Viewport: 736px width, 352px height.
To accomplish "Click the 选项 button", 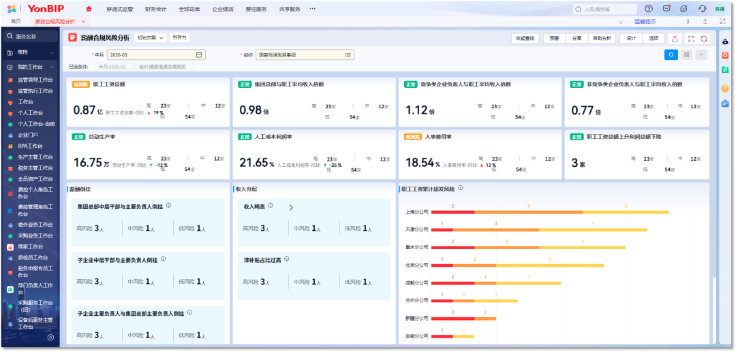I will click(x=653, y=39).
